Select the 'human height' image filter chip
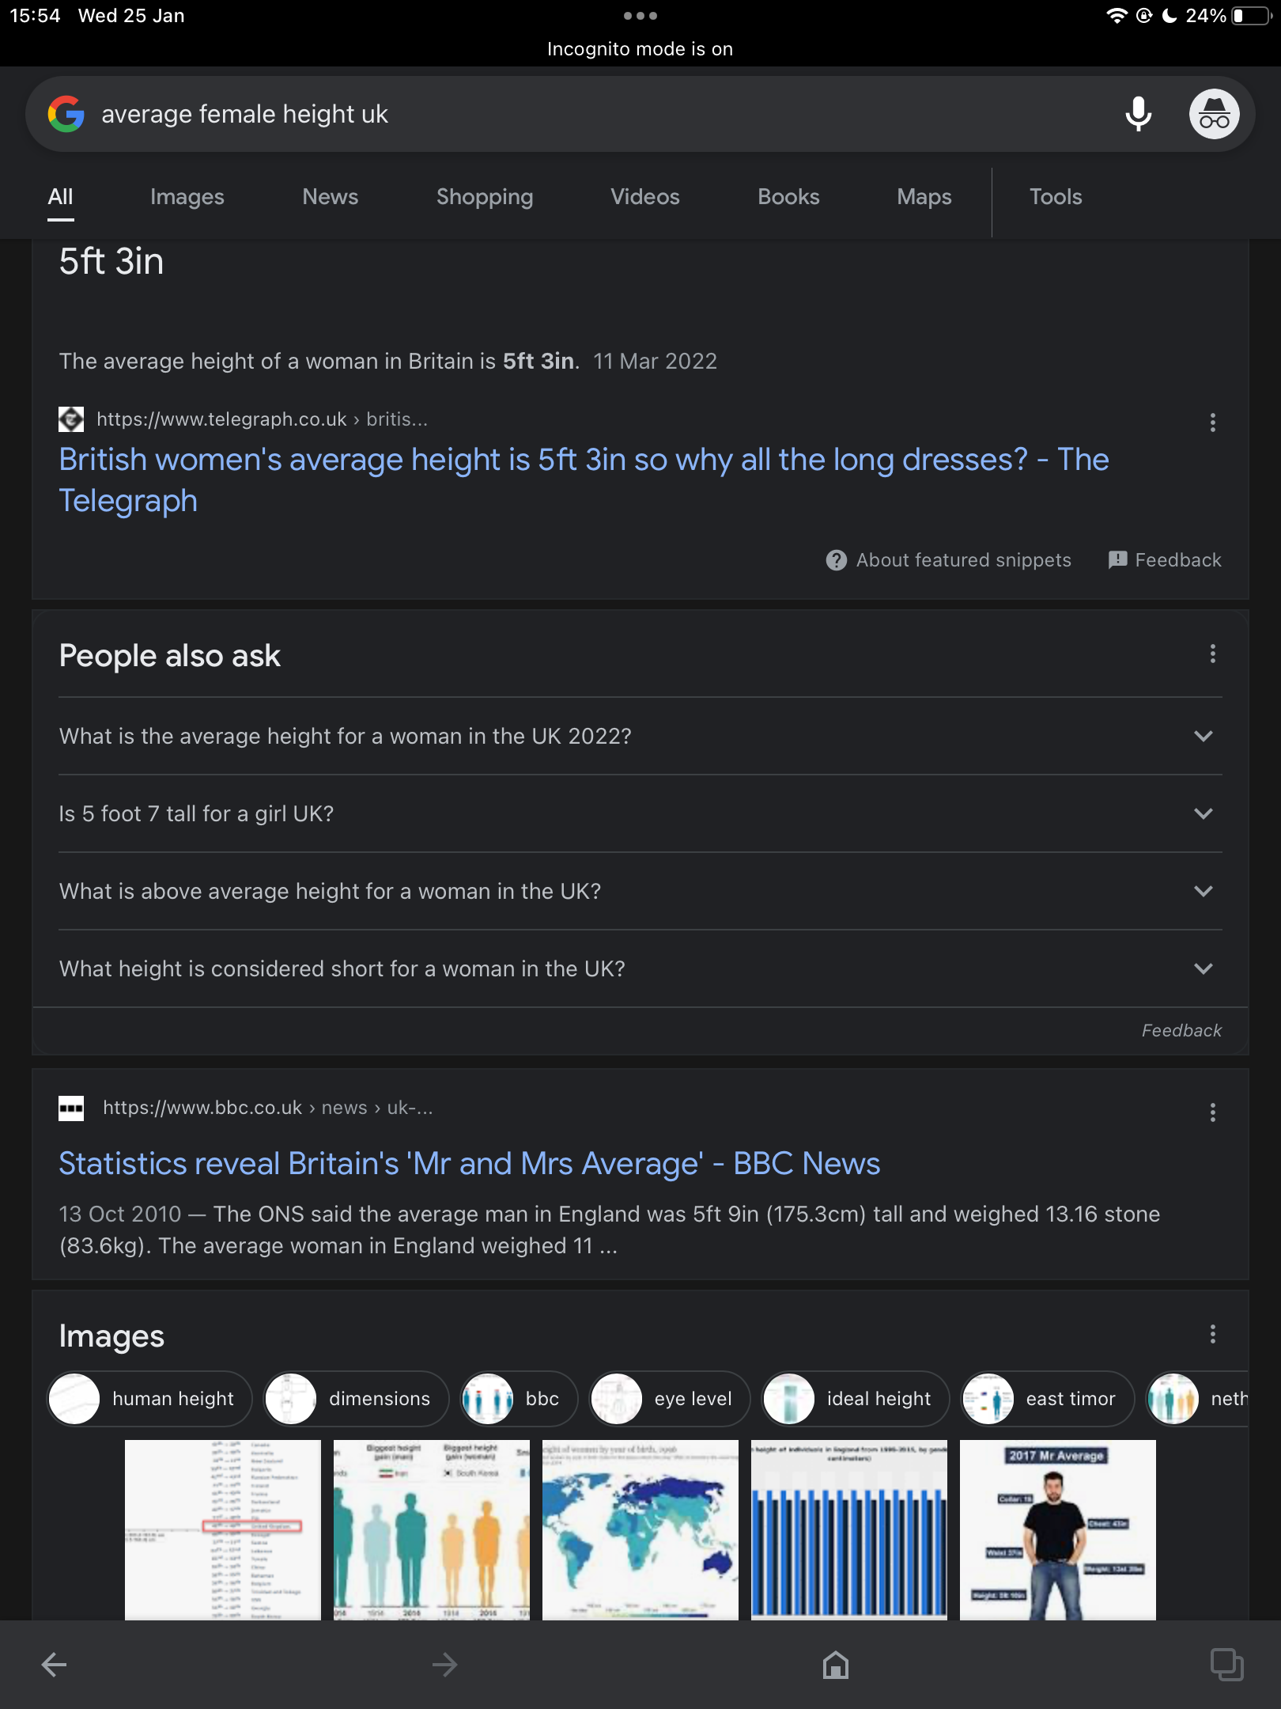The width and height of the screenshot is (1281, 1709). pos(149,1399)
